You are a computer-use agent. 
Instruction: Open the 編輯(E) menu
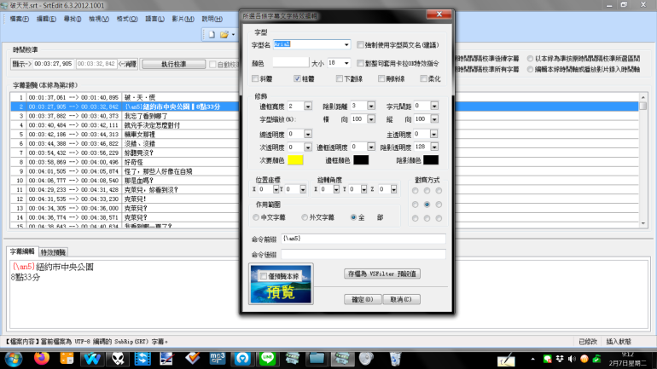click(x=46, y=19)
